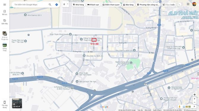Screen dimensions: 199x111
Task: Click the Kho Damco Số 3 pin
Action: [x=25, y=15]
